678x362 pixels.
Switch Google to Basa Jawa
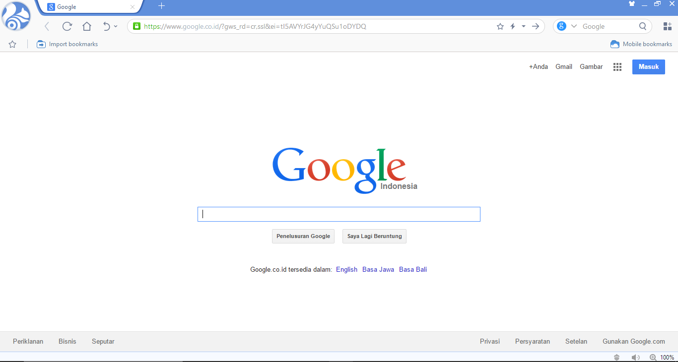tap(378, 270)
